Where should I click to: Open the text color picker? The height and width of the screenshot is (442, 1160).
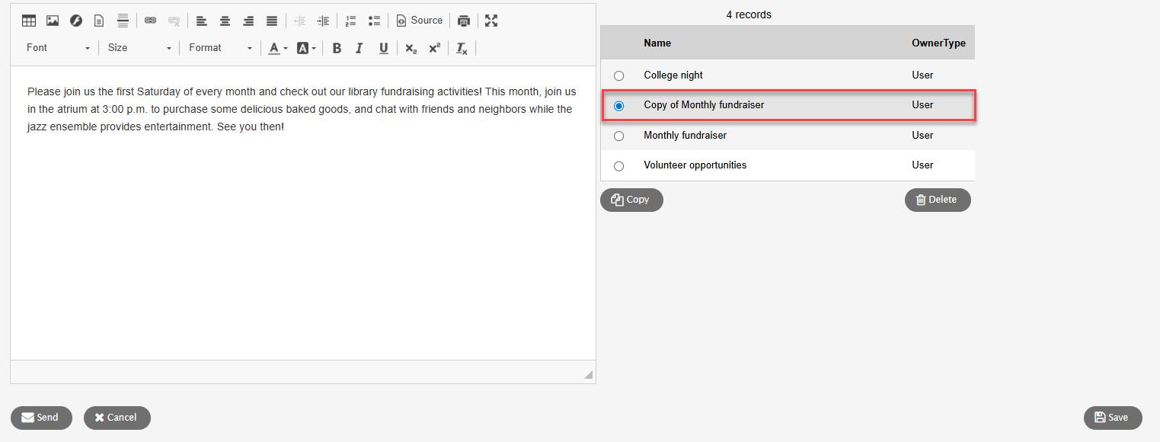click(276, 47)
